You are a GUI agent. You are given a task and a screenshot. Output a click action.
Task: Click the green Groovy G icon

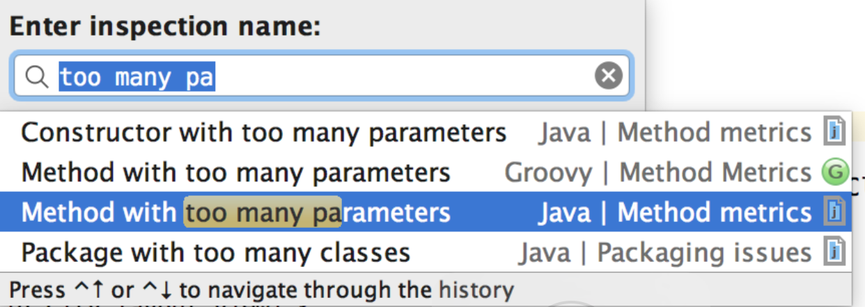click(834, 172)
